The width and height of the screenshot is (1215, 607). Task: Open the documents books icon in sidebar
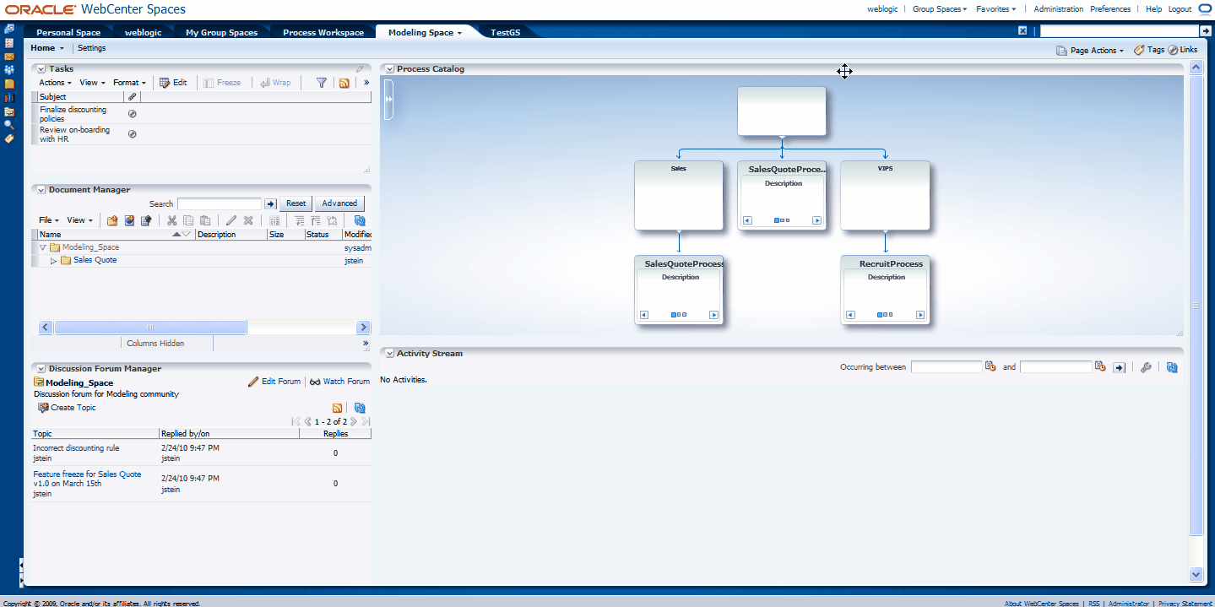click(x=9, y=97)
